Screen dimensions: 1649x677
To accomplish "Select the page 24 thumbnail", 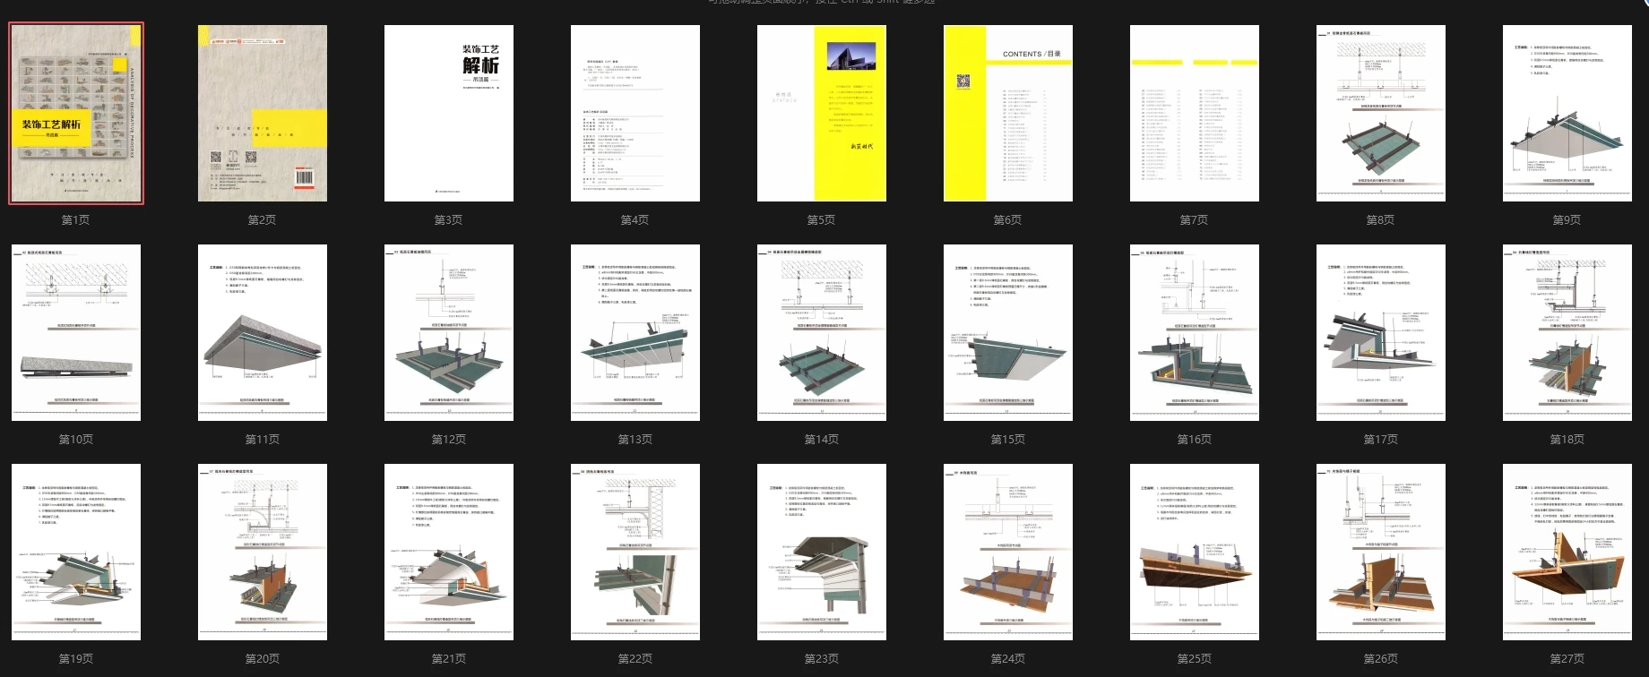I will pos(1008,552).
